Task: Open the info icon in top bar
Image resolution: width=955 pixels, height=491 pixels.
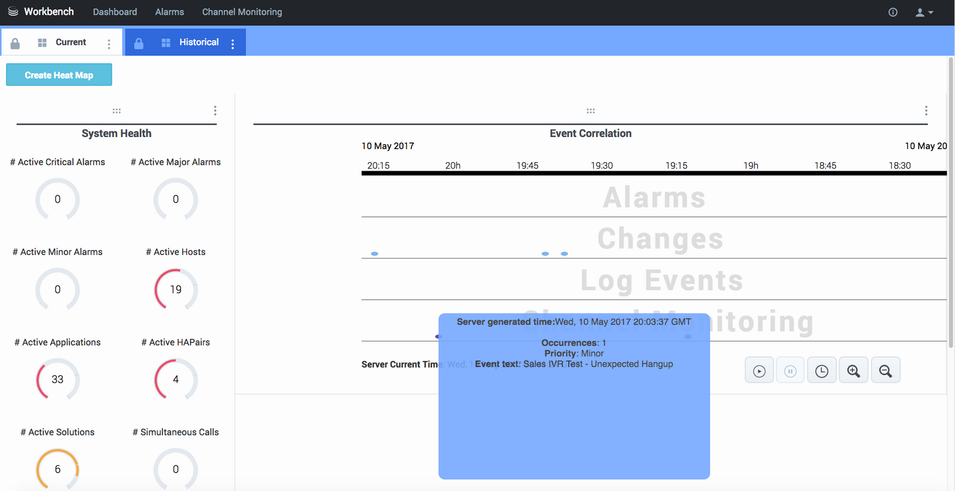Action: point(893,12)
